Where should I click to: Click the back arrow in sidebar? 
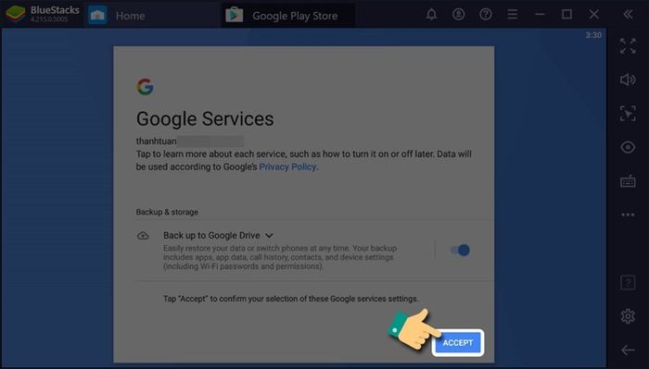tap(628, 350)
